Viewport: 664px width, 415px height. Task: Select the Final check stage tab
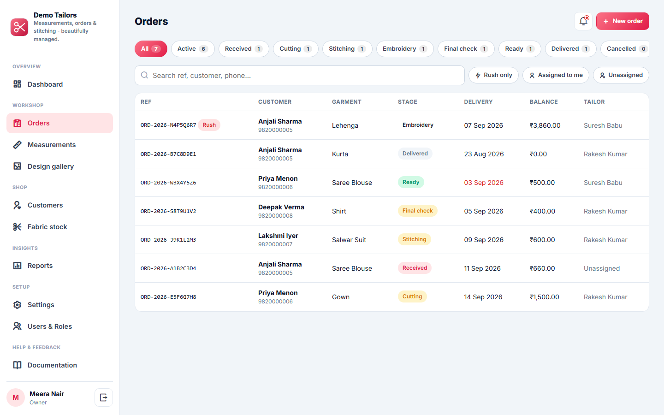point(466,49)
